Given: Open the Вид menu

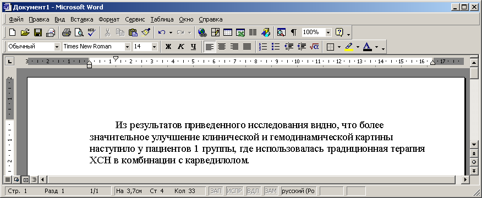Looking at the screenshot, I should tap(59, 19).
